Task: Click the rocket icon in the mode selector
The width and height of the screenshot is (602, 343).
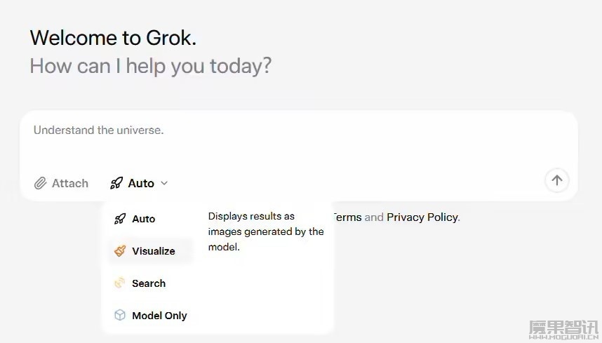Action: point(116,183)
